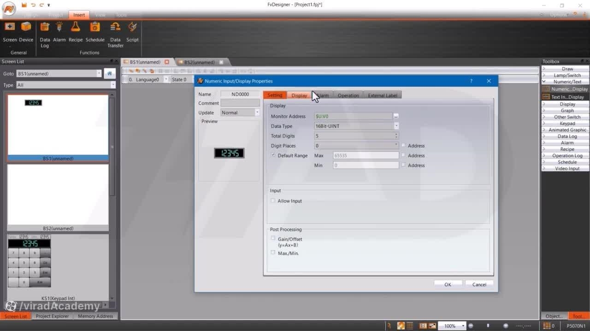
Task: Open the Schedule ribbon icon
Action: 95,28
